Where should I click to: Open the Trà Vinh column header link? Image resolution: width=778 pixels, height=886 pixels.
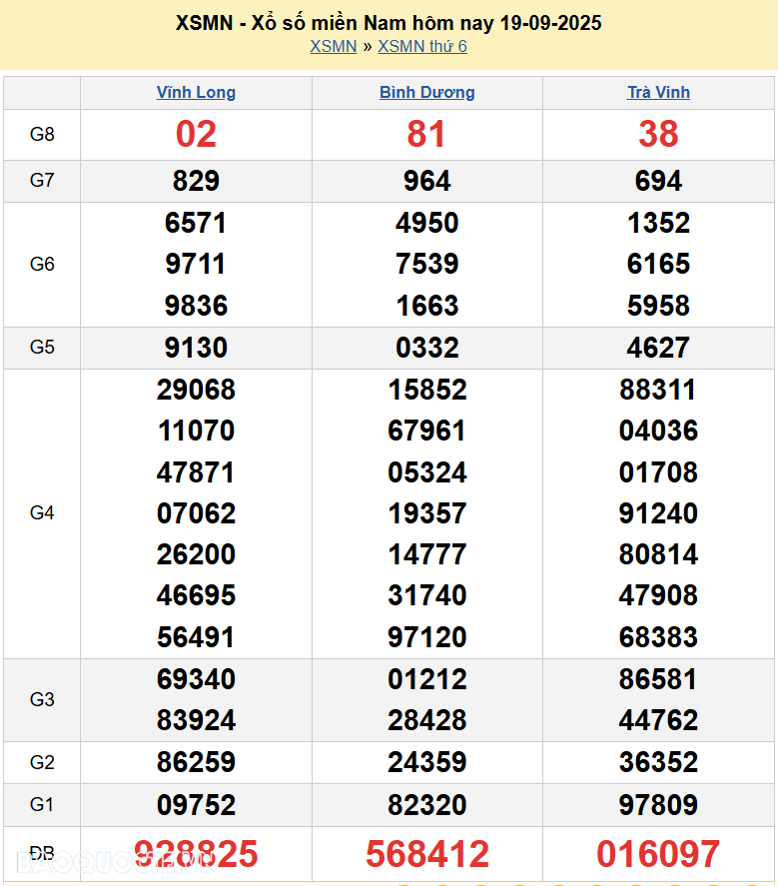pyautogui.click(x=658, y=93)
